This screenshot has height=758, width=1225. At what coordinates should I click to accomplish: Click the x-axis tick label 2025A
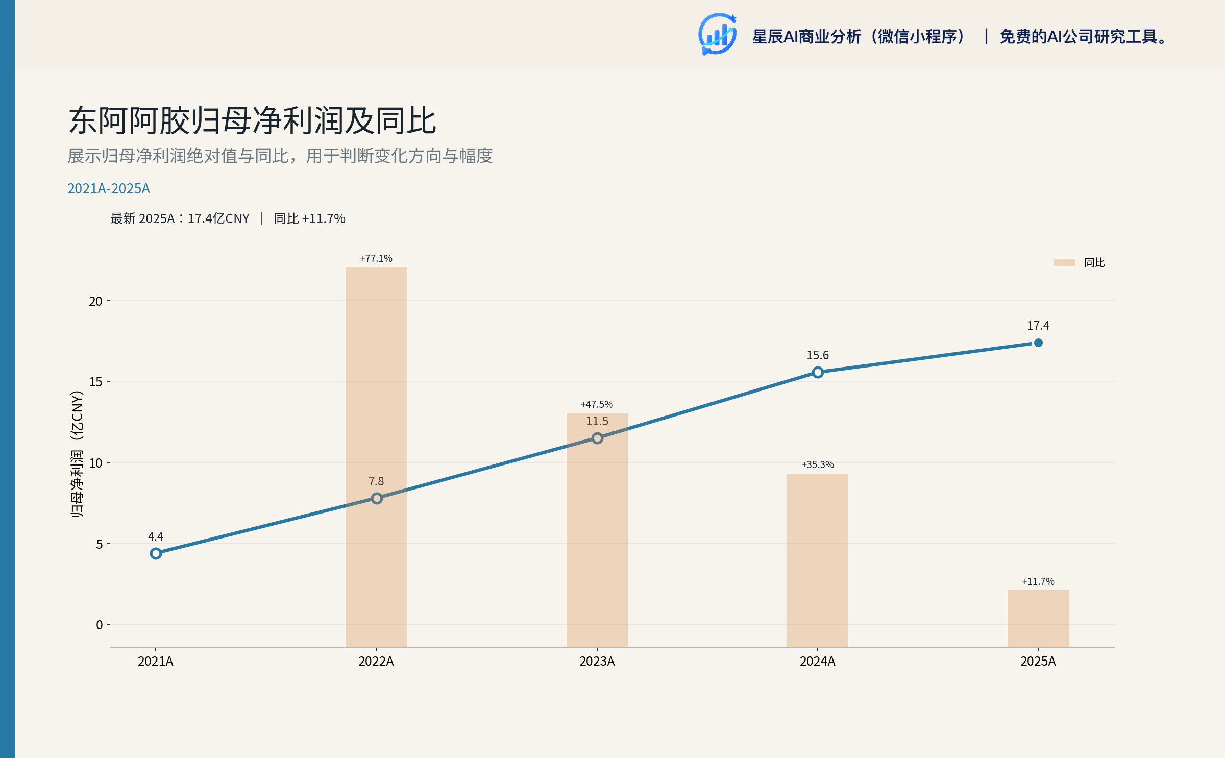[x=1038, y=662]
